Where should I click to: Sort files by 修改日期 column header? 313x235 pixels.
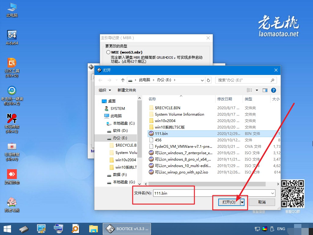225,99
